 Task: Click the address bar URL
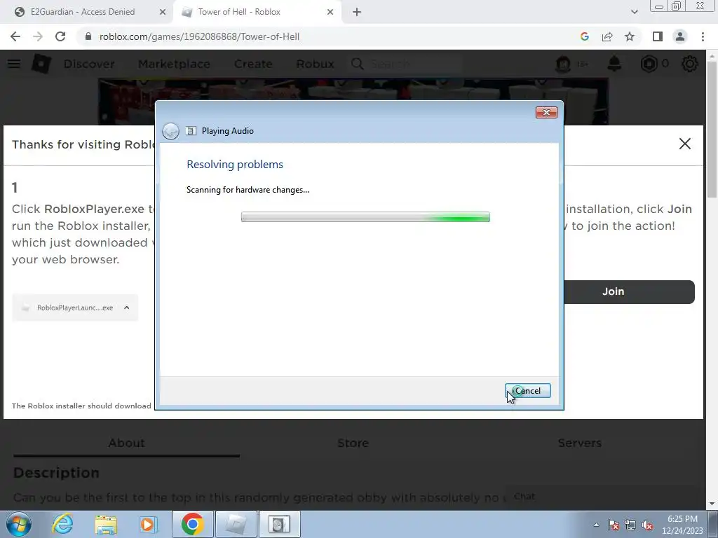(x=199, y=36)
